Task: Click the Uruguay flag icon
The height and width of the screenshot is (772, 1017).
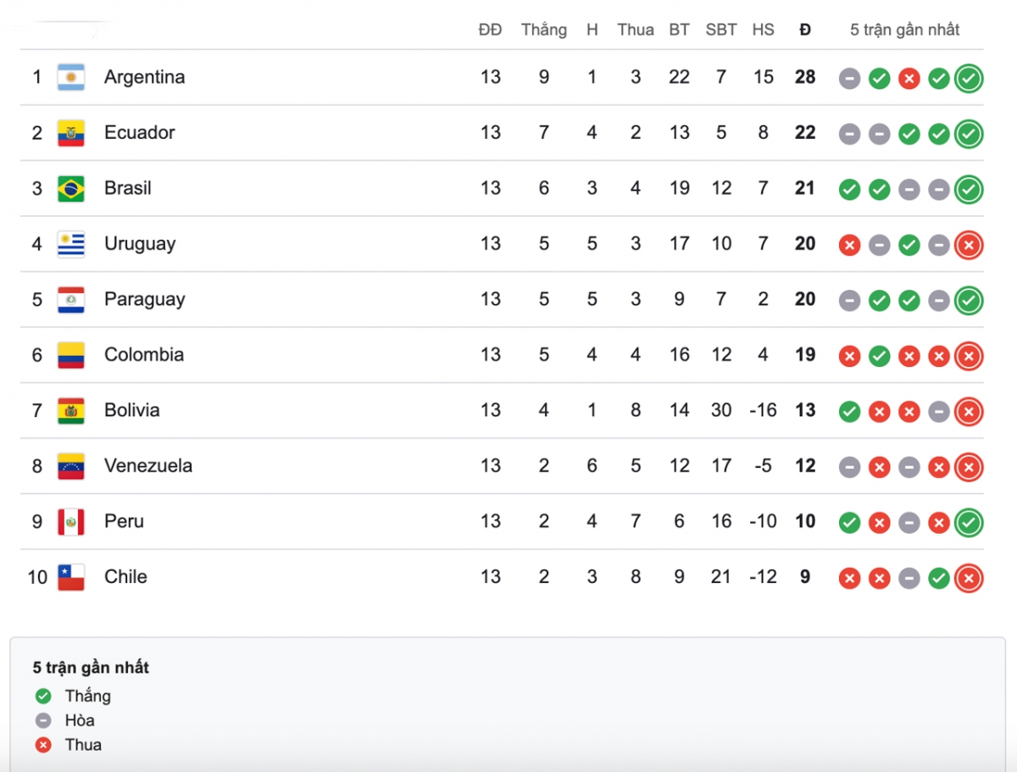Action: (x=71, y=244)
